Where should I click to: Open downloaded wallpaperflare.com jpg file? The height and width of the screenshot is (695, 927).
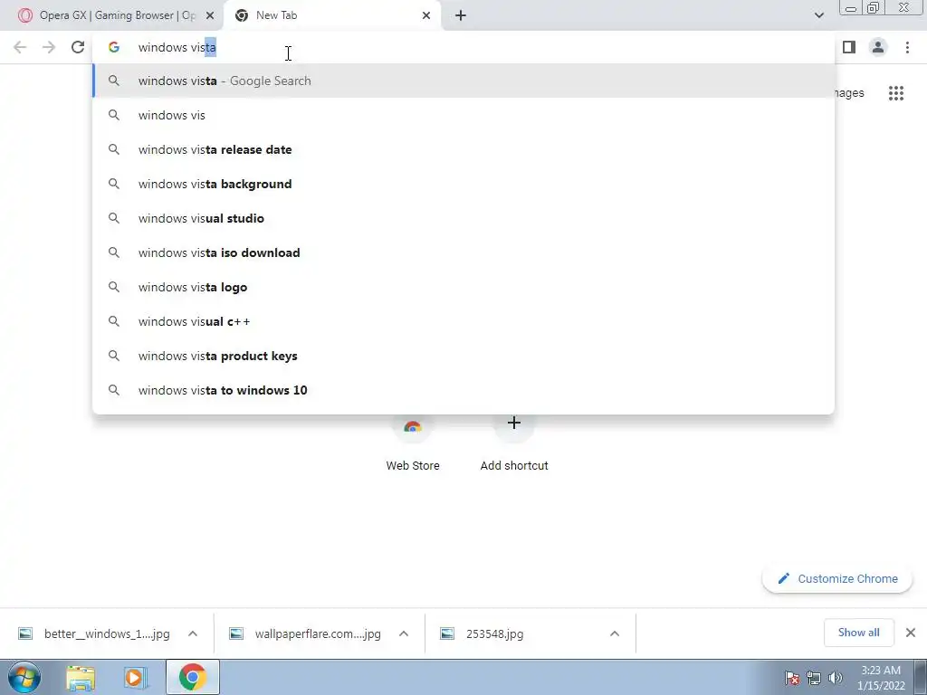pyautogui.click(x=306, y=633)
